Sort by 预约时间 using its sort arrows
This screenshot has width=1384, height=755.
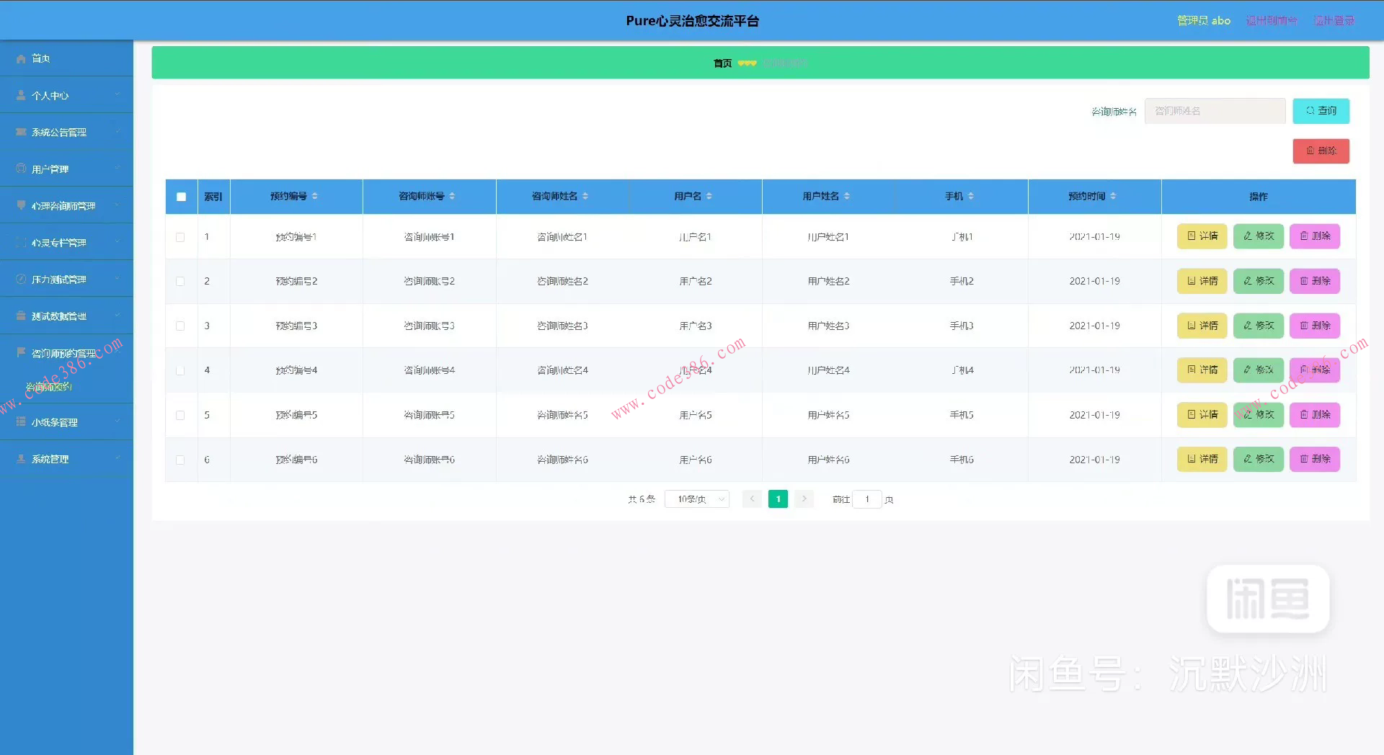1113,196
